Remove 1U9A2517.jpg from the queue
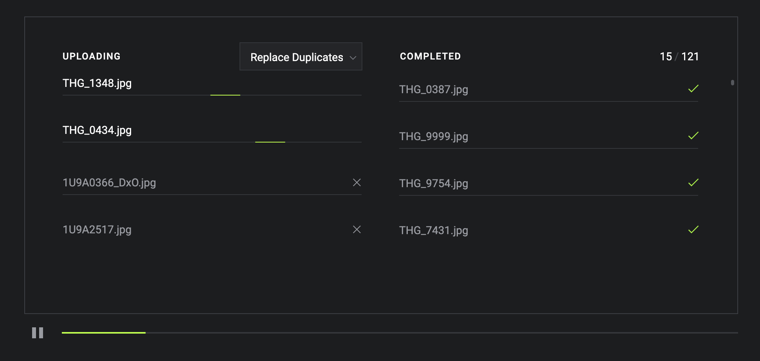This screenshot has height=361, width=760. [357, 229]
